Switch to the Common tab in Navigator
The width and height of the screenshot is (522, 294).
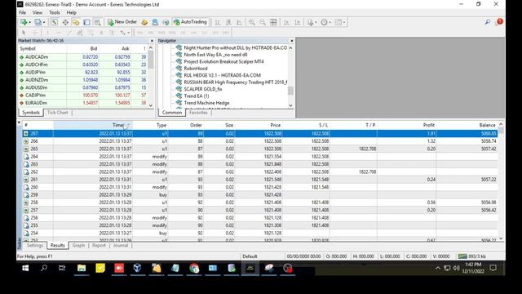(x=172, y=113)
